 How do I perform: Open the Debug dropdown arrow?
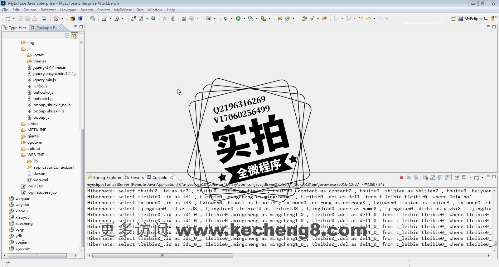pos(232,18)
